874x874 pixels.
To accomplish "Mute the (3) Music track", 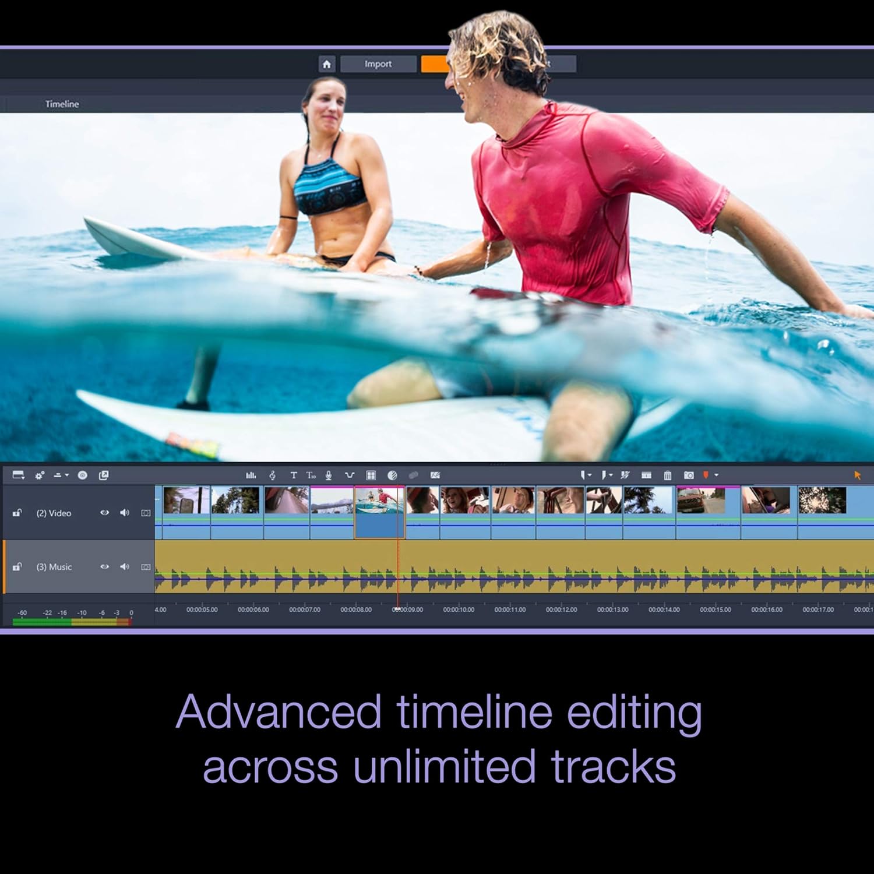I will tap(125, 567).
